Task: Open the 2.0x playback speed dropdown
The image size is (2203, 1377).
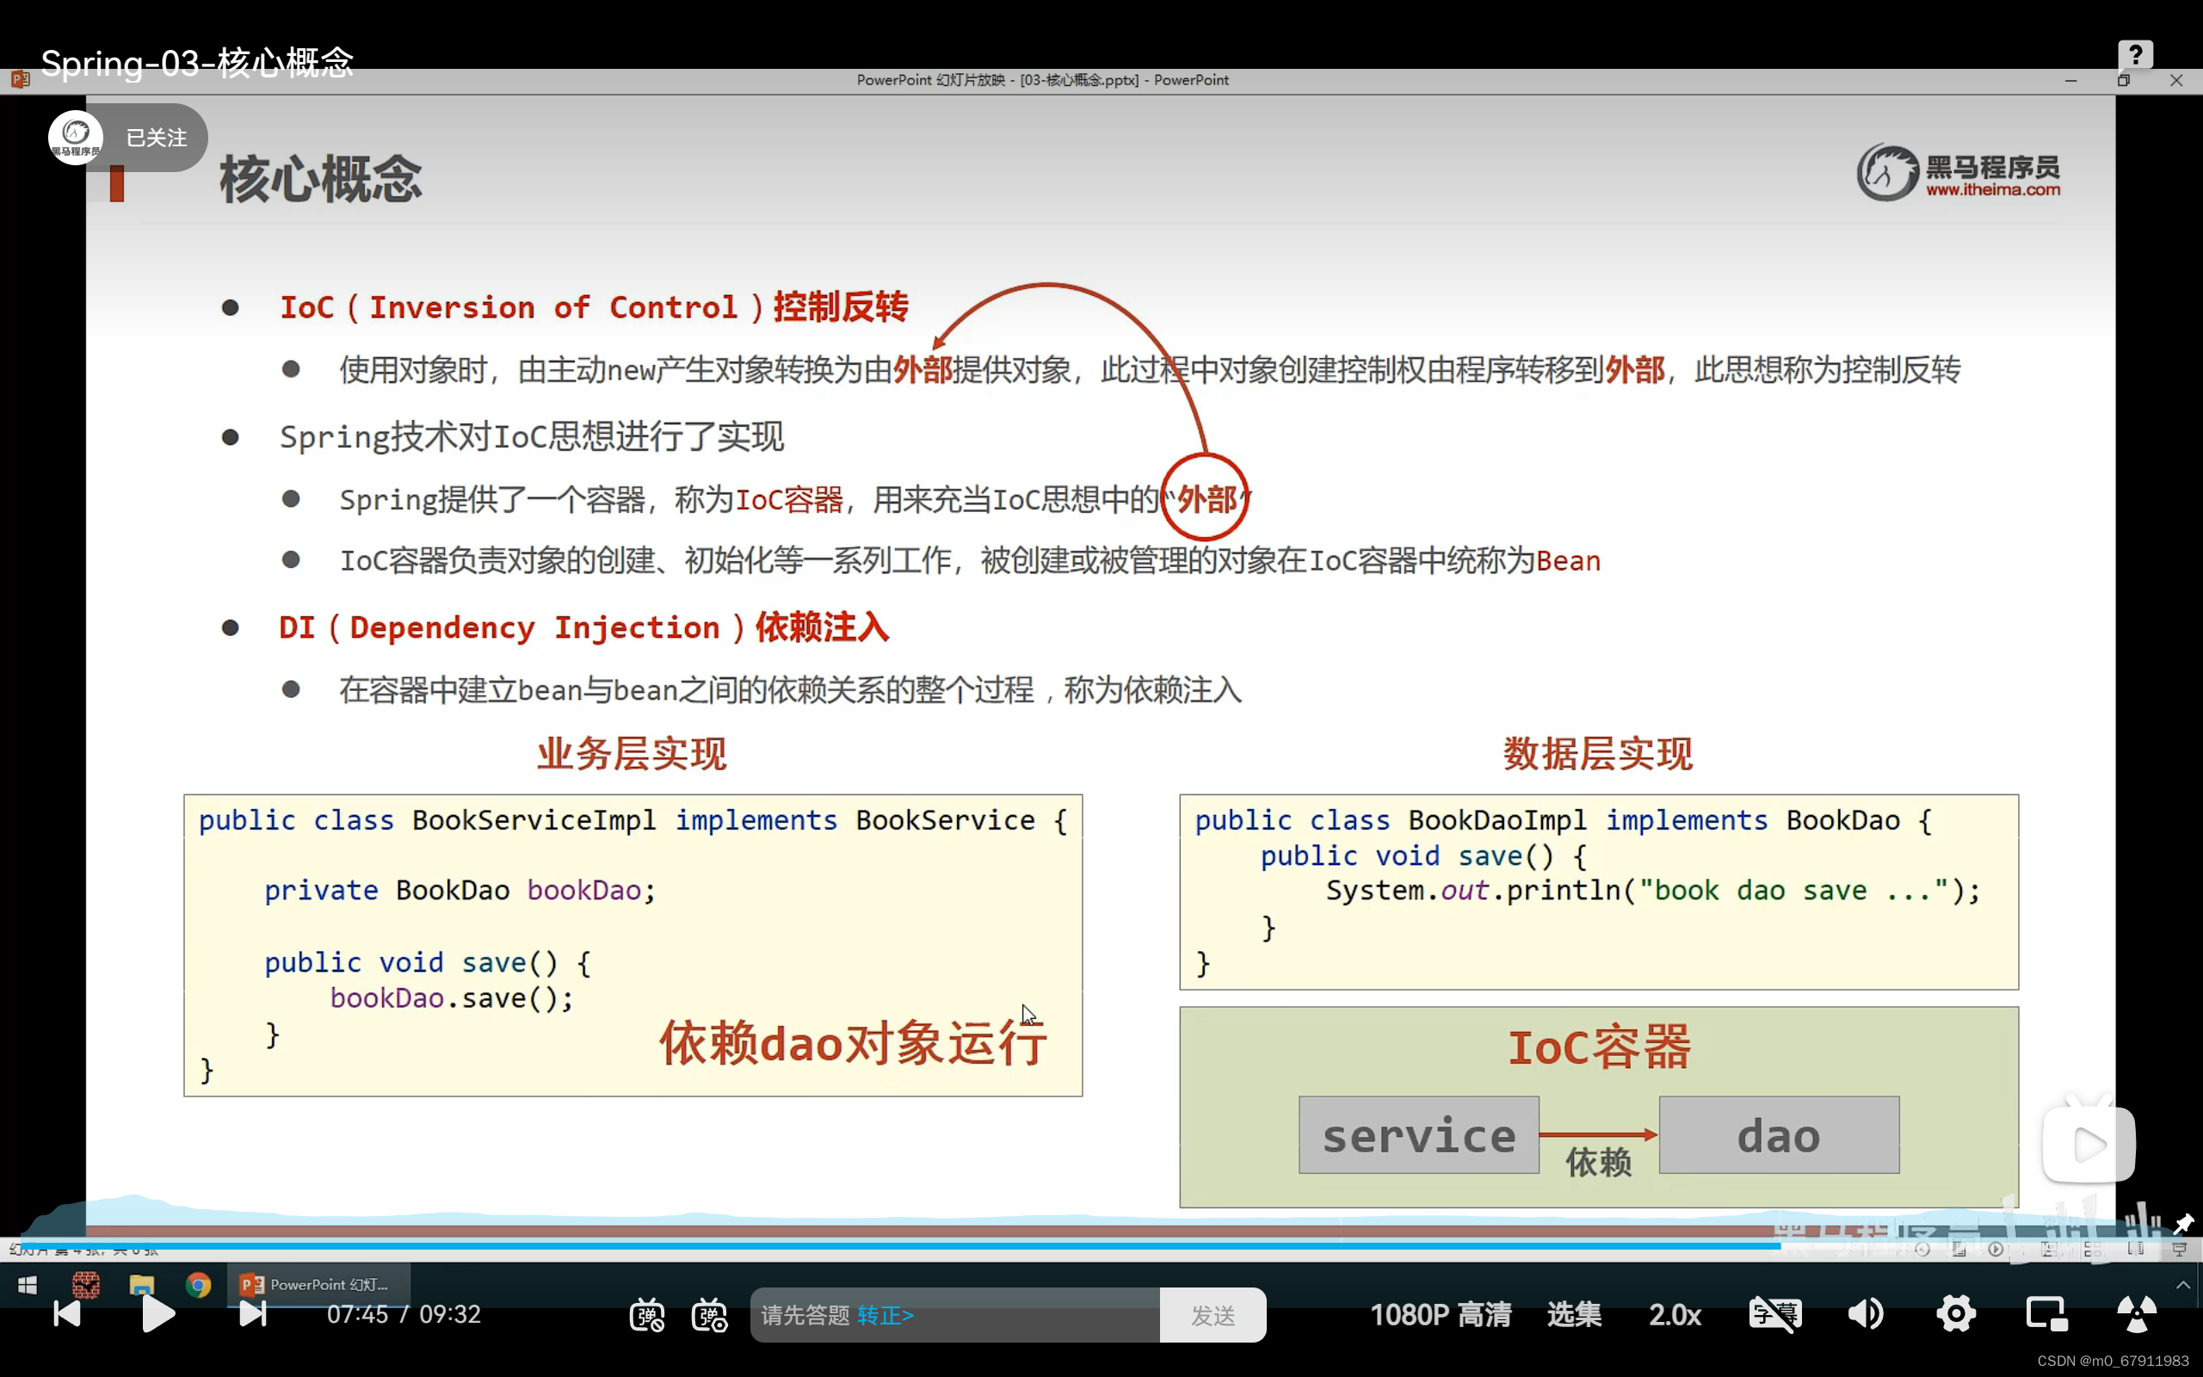Action: pos(1676,1314)
